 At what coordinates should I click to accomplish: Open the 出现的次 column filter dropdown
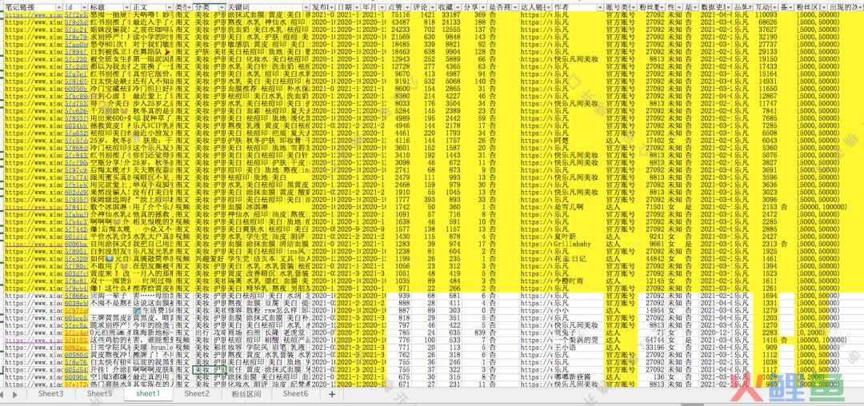pos(859,8)
